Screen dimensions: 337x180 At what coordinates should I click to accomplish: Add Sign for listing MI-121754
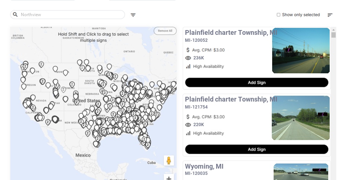tap(256, 149)
